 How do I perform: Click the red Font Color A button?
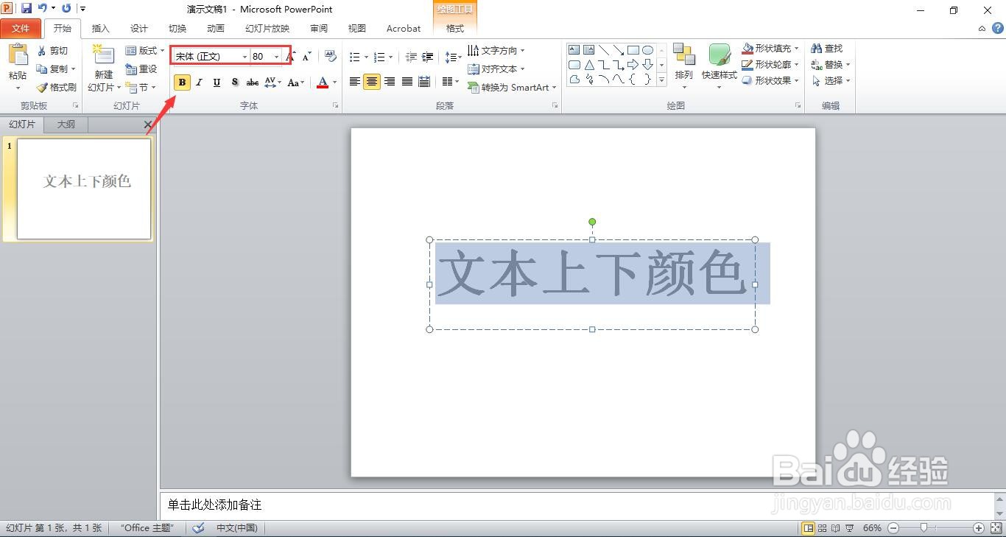(x=322, y=83)
